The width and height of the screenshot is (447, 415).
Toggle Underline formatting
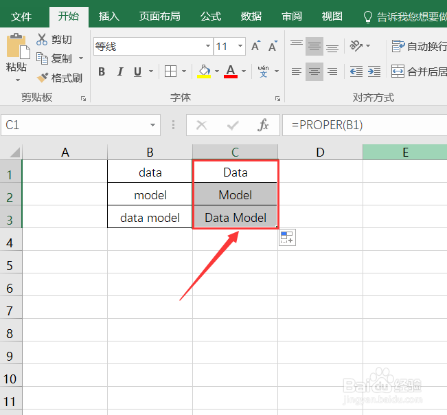pos(138,71)
